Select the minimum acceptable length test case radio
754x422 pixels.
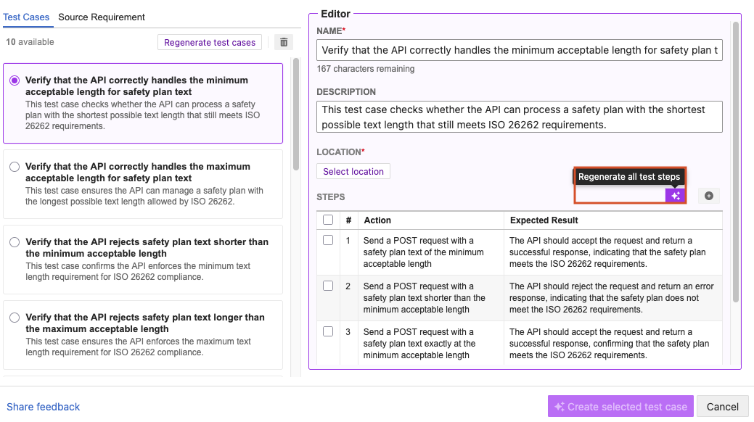pos(15,80)
